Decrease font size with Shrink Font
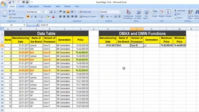Viewport: 199px width, 112px height. click(55, 12)
